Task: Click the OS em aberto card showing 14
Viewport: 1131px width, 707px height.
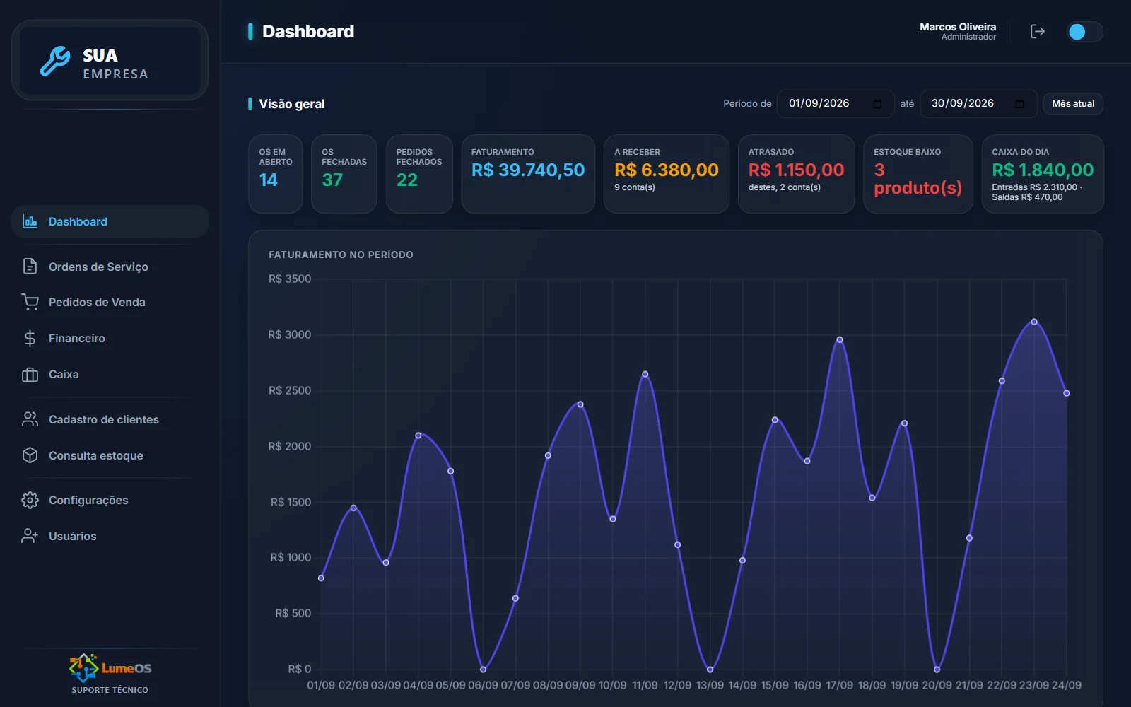Action: (x=276, y=174)
